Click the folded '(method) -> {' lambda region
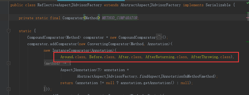249x95 pixels. click(57, 63)
